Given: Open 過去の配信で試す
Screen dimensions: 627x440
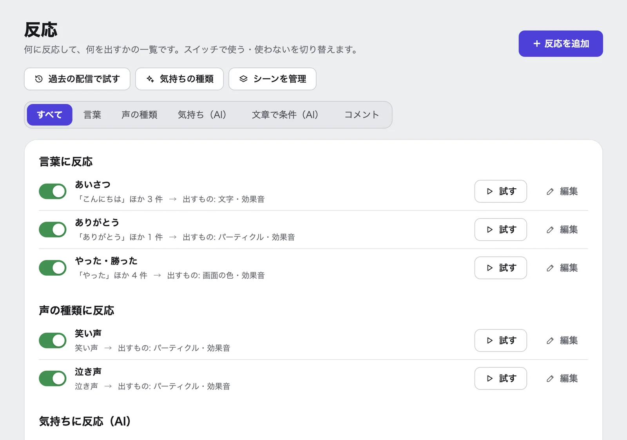Looking at the screenshot, I should 77,79.
